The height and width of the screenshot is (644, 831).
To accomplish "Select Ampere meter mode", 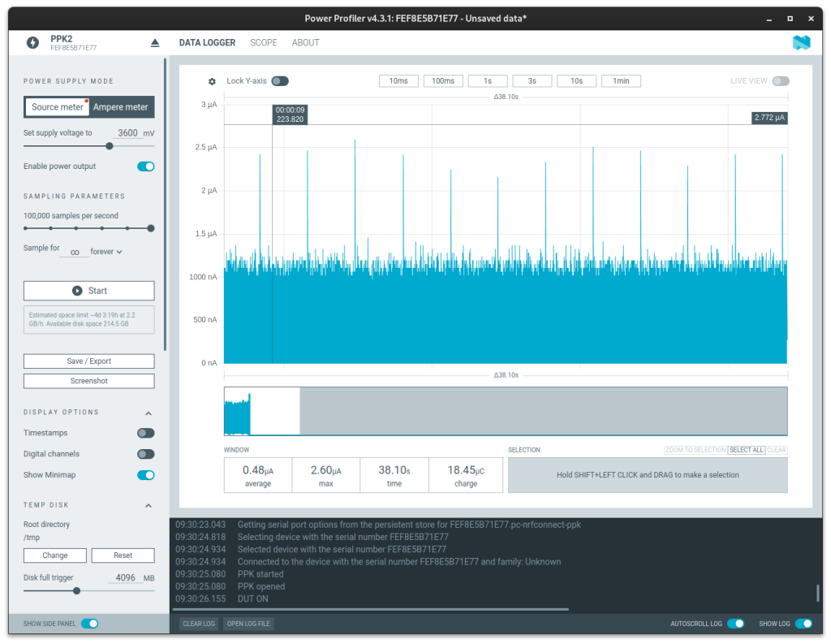I will tap(121, 107).
